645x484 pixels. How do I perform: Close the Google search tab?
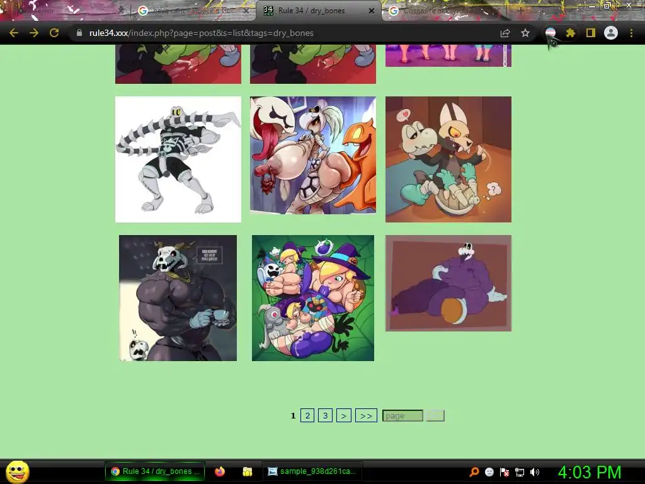[246, 11]
